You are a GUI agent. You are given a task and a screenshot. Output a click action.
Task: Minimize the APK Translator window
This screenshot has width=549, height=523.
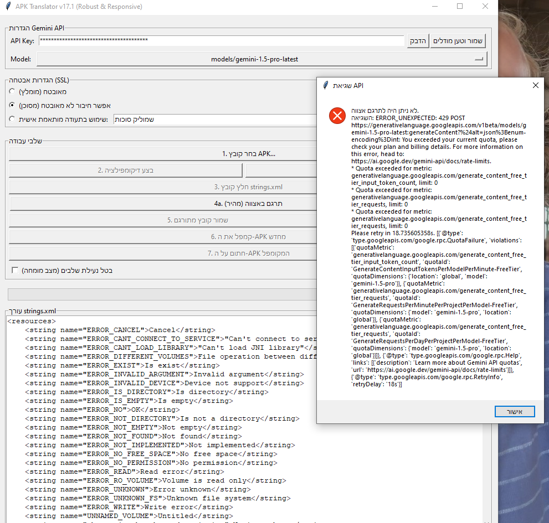(x=433, y=7)
